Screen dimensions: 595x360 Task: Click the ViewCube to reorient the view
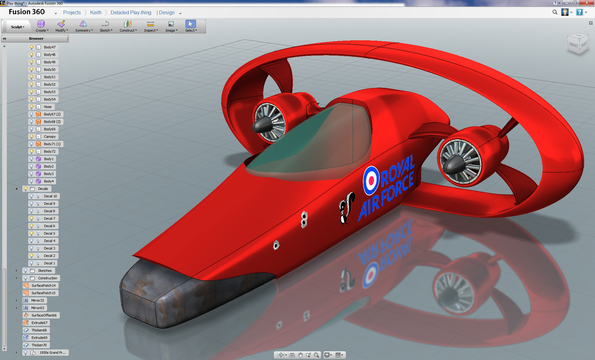[x=578, y=44]
